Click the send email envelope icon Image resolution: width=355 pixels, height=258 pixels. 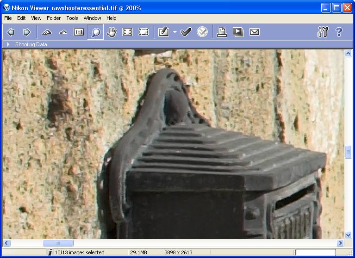tap(254, 32)
